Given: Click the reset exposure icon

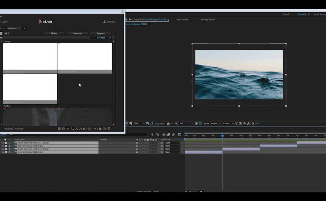Looking at the screenshot, I should (253, 123).
